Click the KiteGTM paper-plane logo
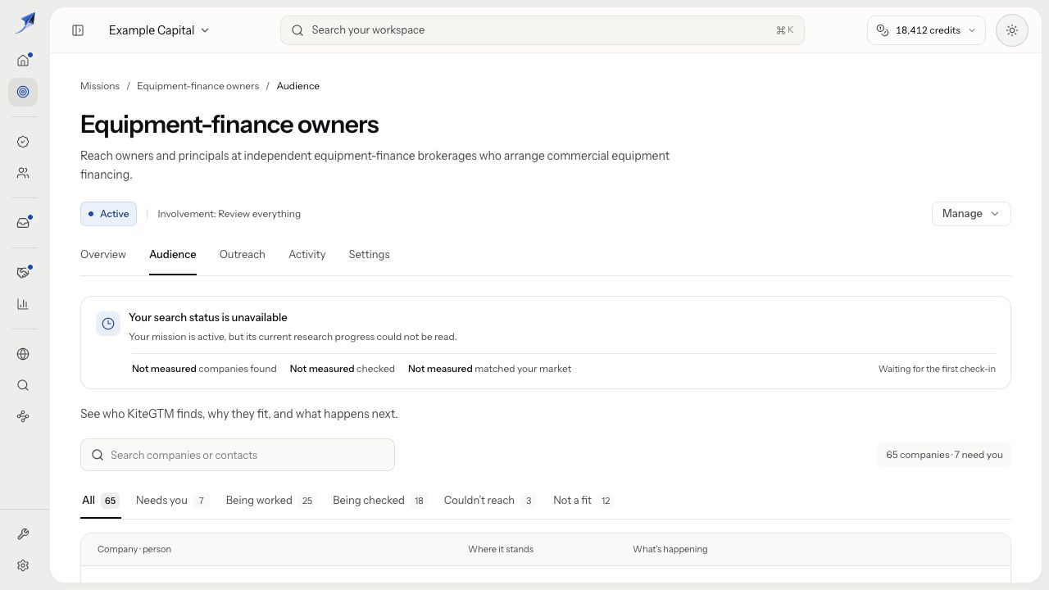Screen dimensions: 1049x590 point(25,23)
